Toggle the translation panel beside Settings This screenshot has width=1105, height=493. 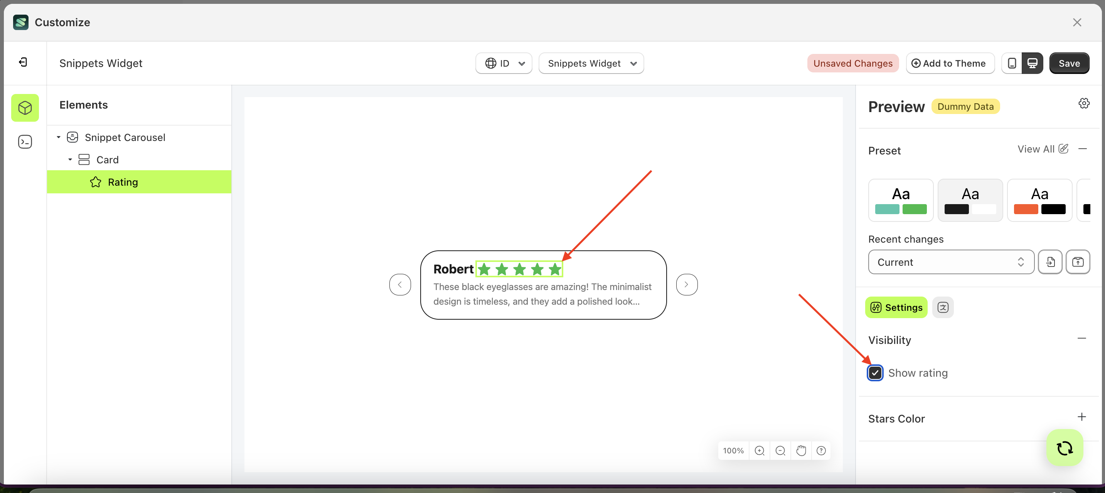(943, 307)
